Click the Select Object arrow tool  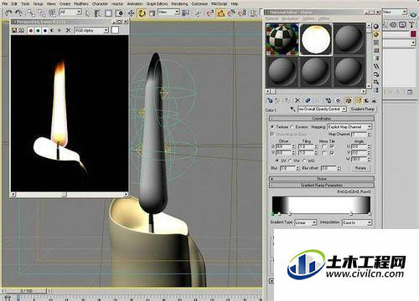(x=87, y=13)
